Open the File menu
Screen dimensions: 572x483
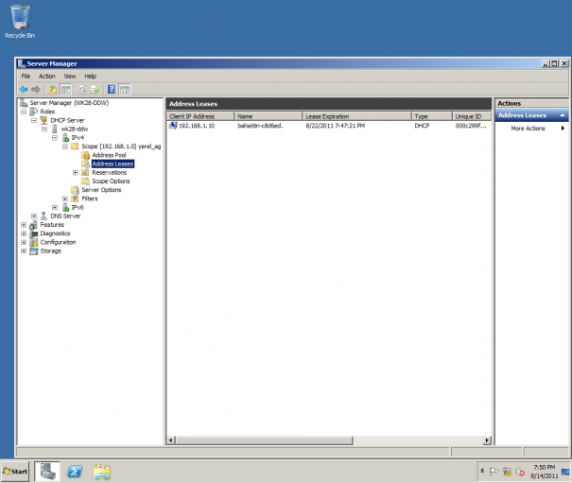(x=26, y=77)
